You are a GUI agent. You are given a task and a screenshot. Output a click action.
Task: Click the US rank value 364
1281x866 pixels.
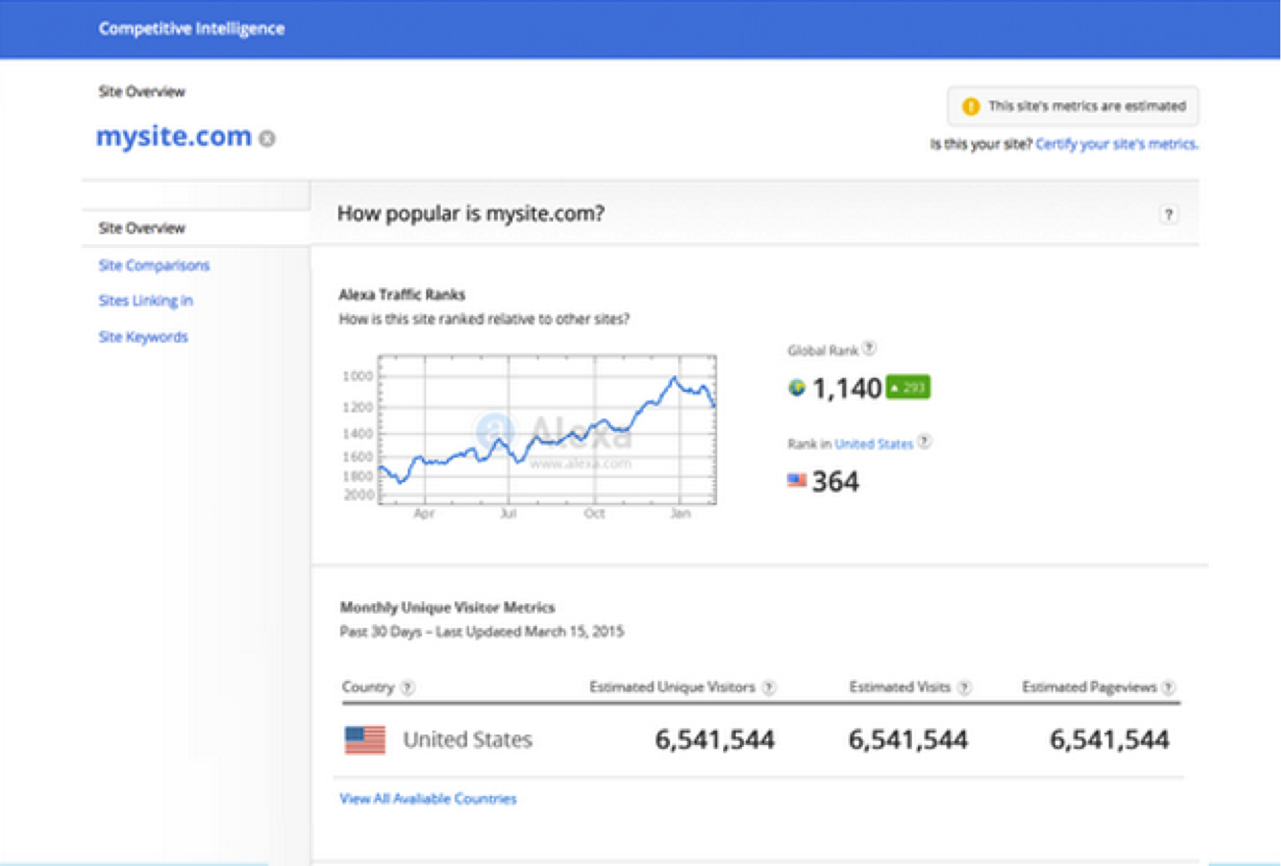coord(835,481)
